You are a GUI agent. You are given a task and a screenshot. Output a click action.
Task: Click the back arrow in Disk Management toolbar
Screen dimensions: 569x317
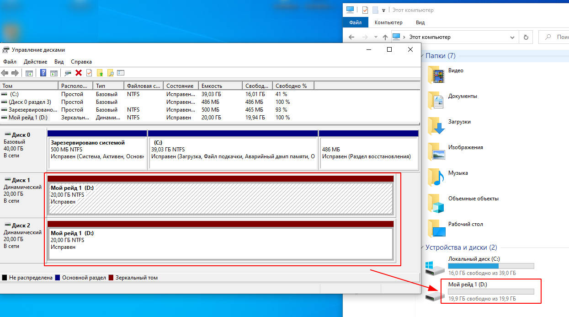[5, 73]
